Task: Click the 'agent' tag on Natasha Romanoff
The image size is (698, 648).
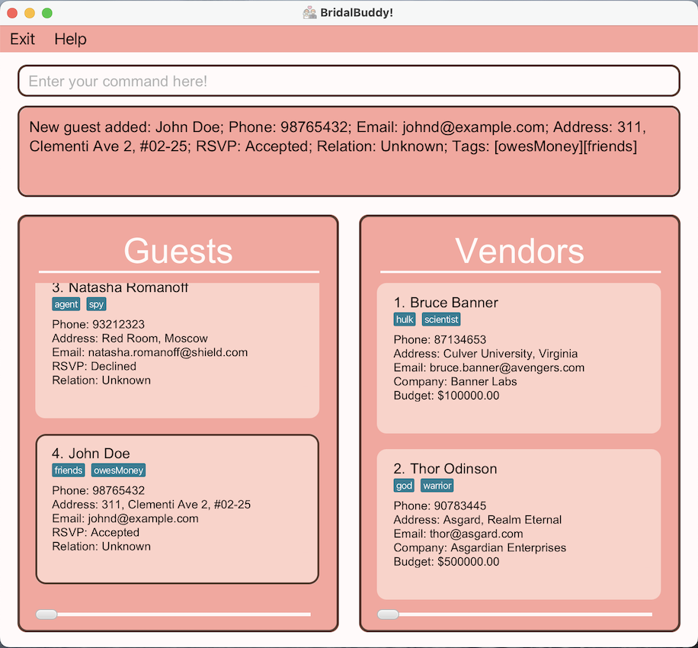Action: [x=66, y=304]
